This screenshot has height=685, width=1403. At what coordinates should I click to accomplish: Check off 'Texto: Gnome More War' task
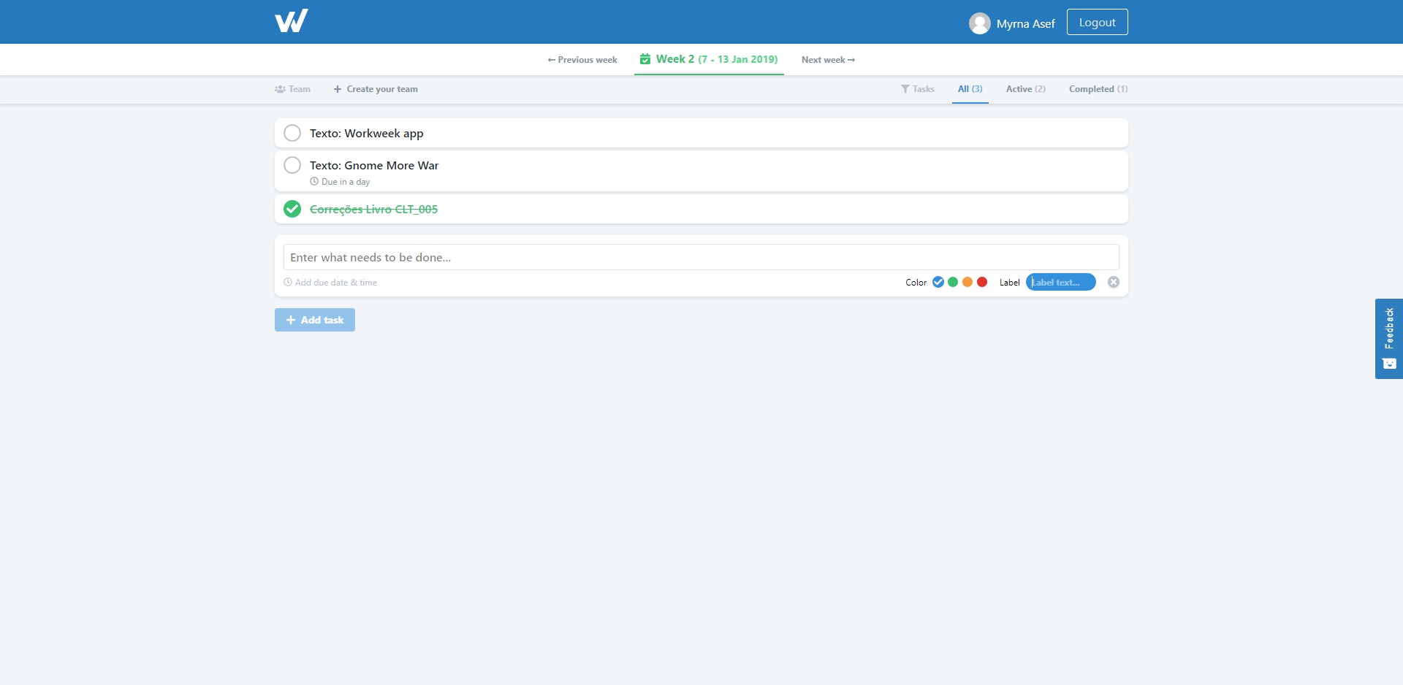coord(292,165)
